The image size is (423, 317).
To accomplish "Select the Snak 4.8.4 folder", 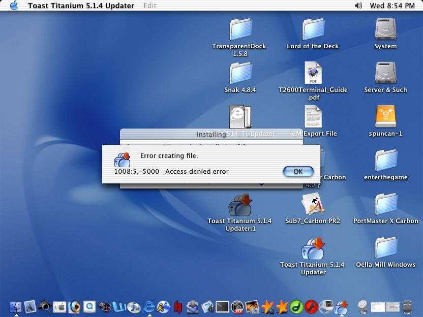I will [x=240, y=73].
